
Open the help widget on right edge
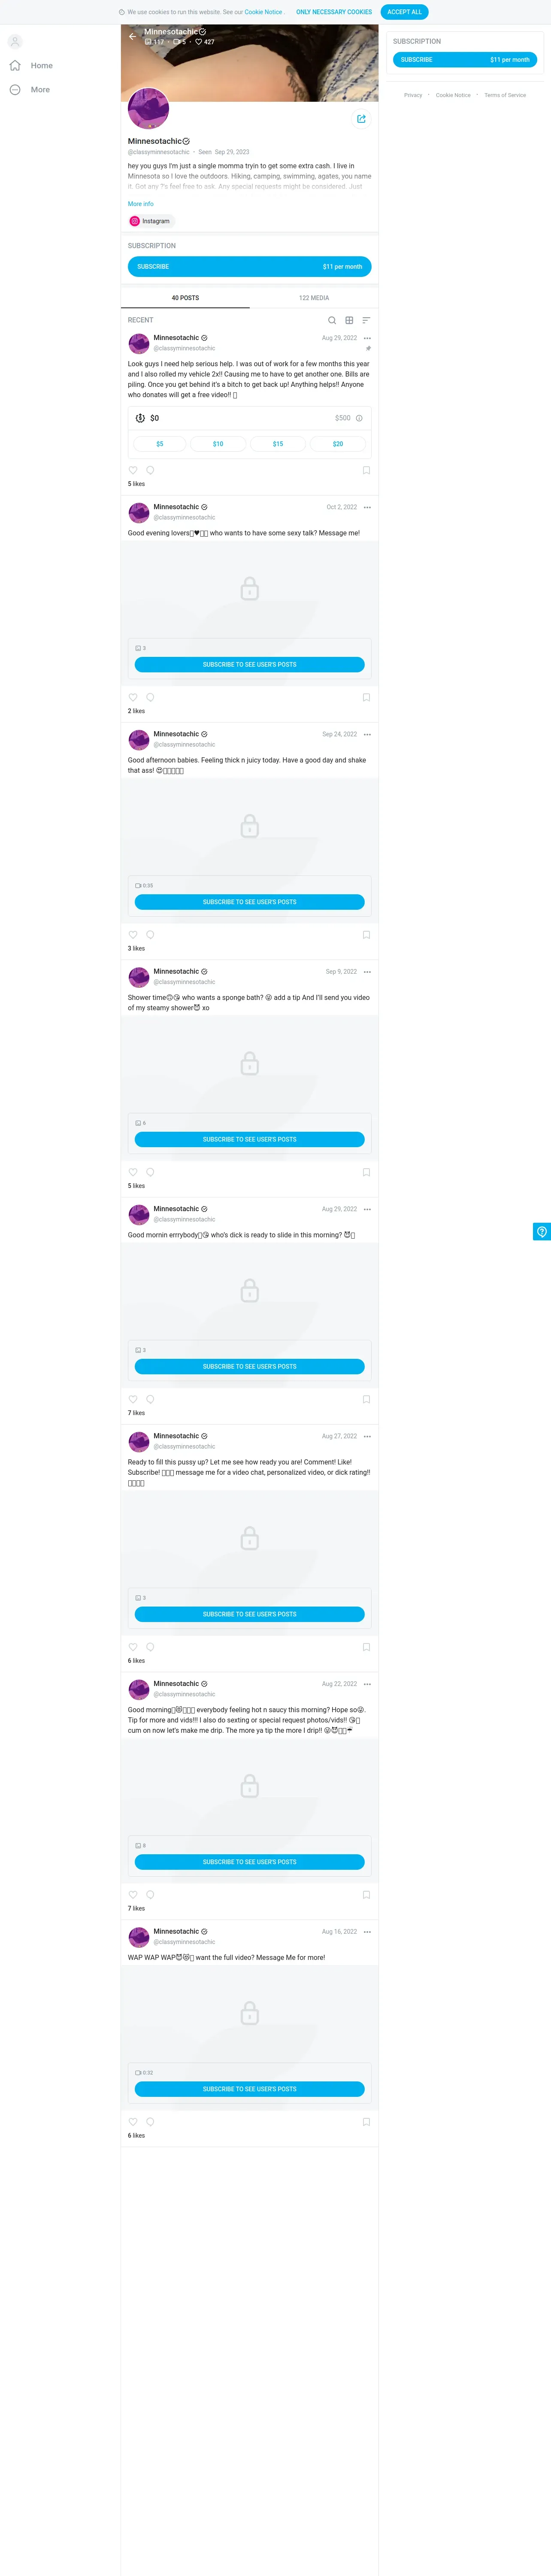tap(541, 1231)
